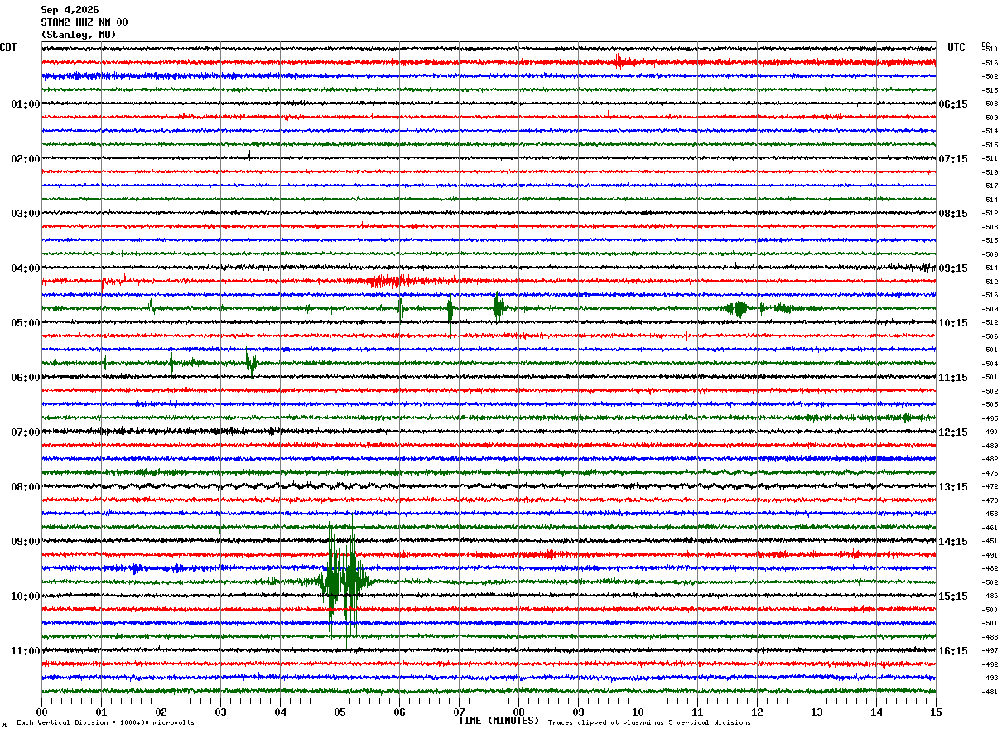Click the minute 10 axis tick label

(638, 712)
